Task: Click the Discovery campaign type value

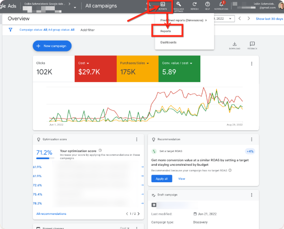Action: 200,222
